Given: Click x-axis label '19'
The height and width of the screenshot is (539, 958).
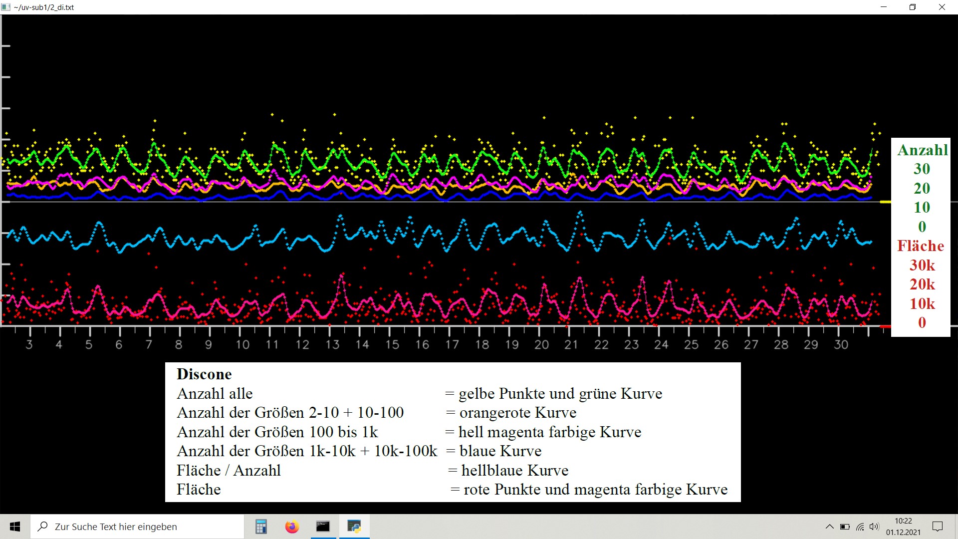Looking at the screenshot, I should (x=512, y=345).
